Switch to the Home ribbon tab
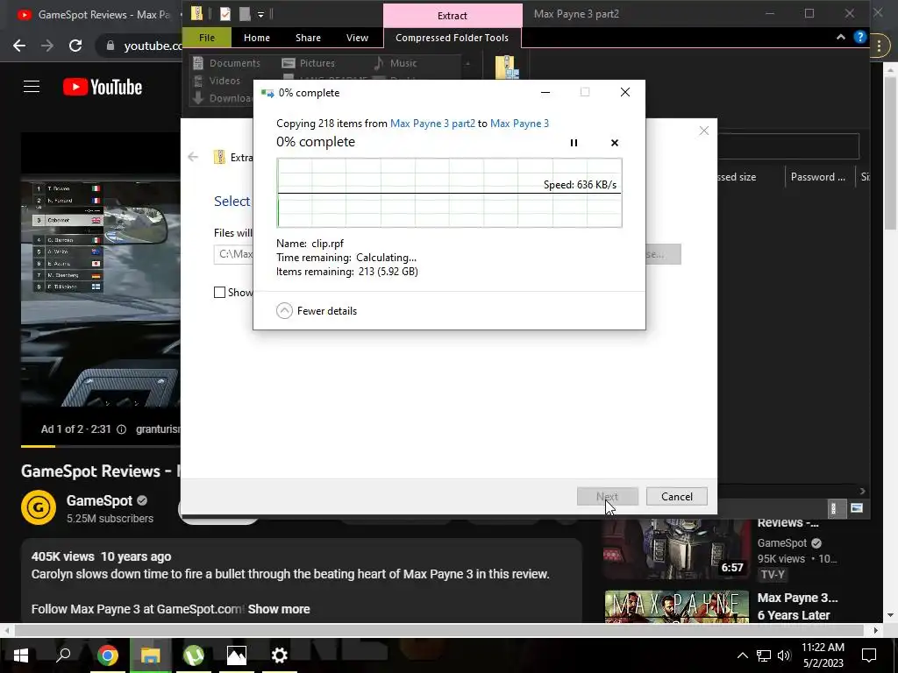This screenshot has width=898, height=673. 257,38
